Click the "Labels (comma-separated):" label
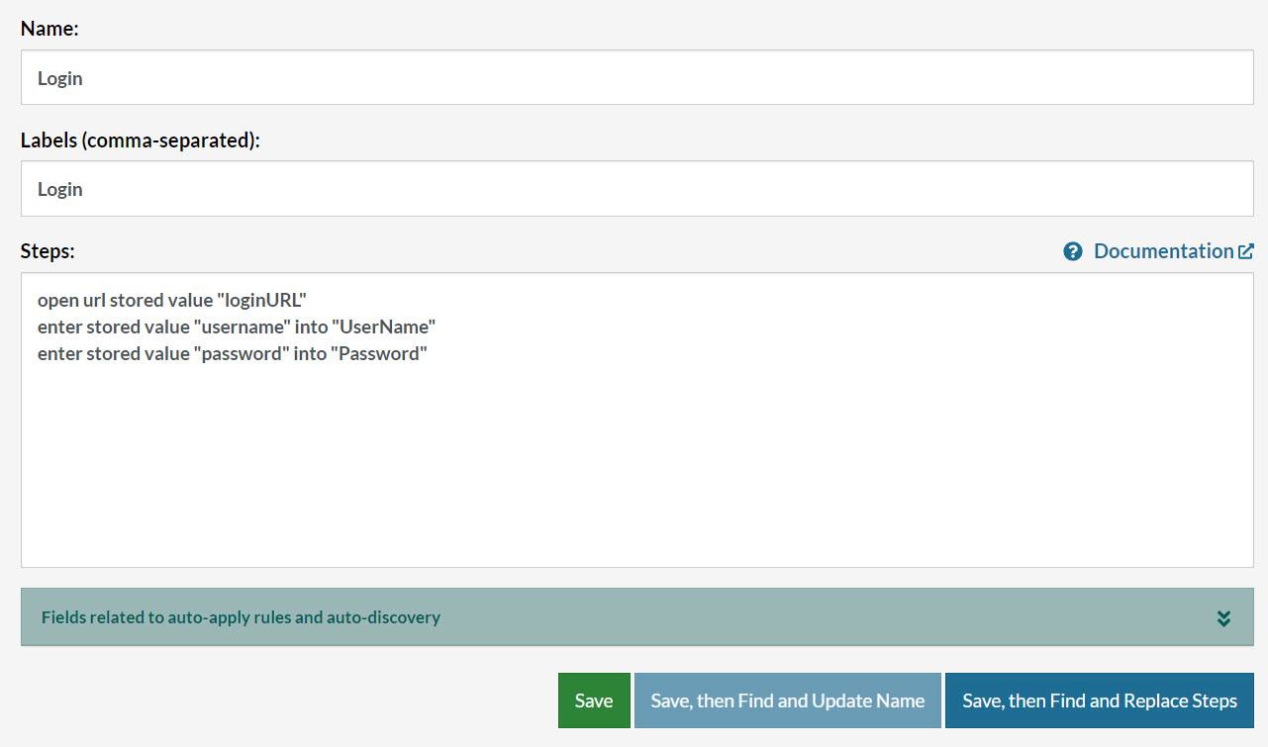The image size is (1268, 747). click(140, 140)
